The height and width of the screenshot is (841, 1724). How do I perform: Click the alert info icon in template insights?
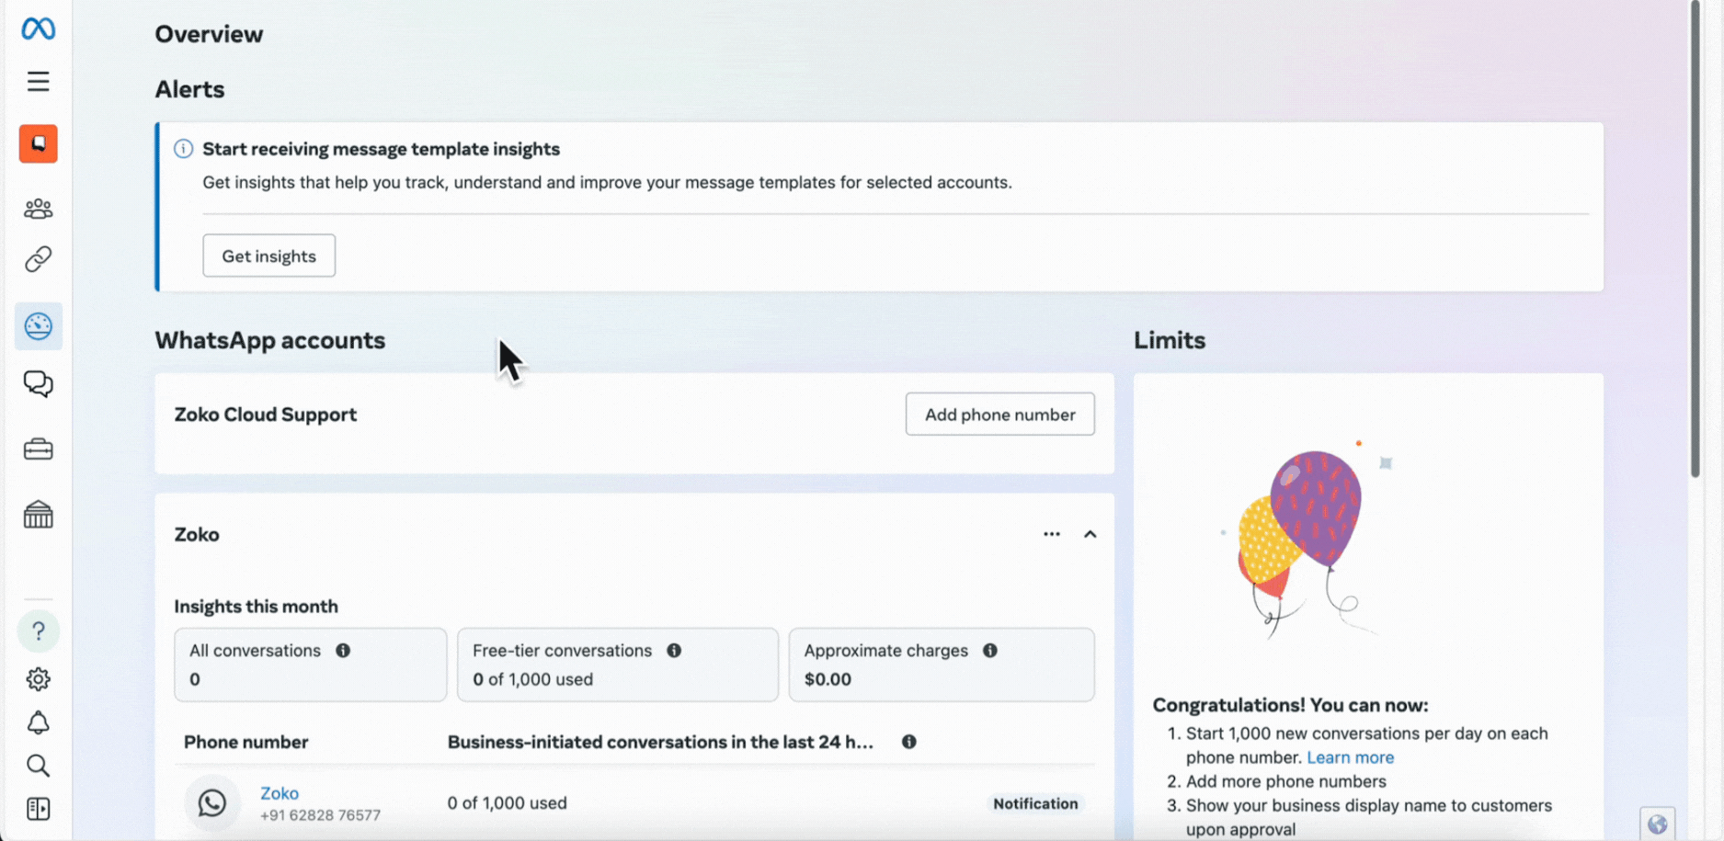pos(184,149)
